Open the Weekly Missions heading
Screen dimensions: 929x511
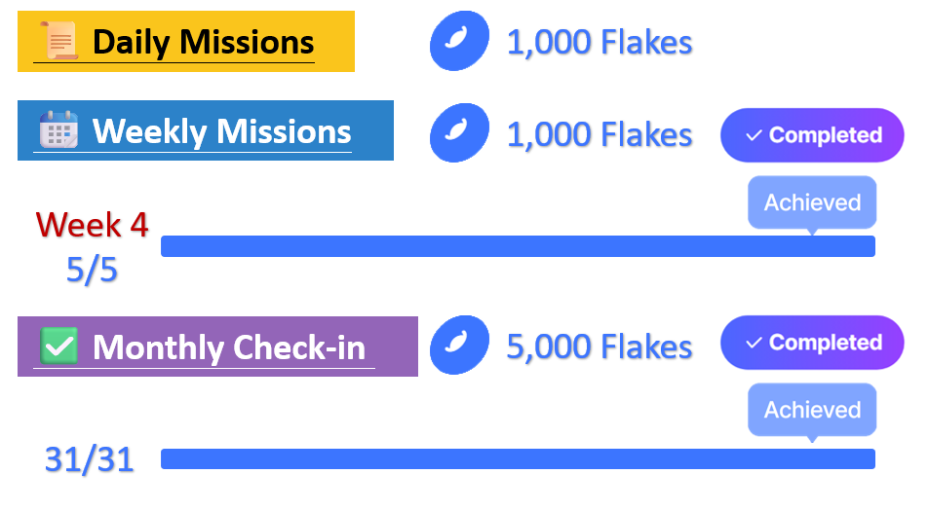(221, 130)
